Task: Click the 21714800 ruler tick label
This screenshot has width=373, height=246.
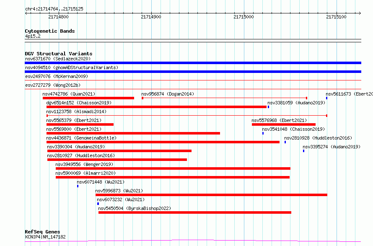Action: coord(58,17)
